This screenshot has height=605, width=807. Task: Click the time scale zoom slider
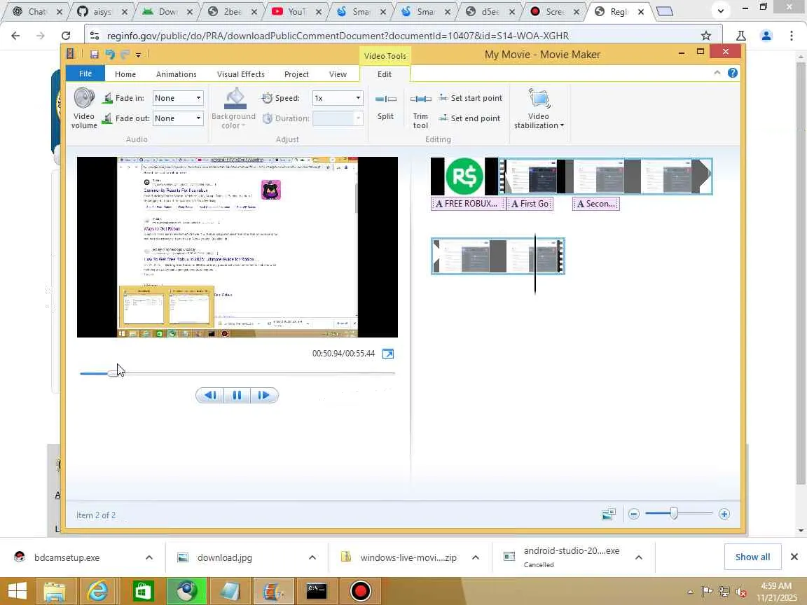pos(674,513)
